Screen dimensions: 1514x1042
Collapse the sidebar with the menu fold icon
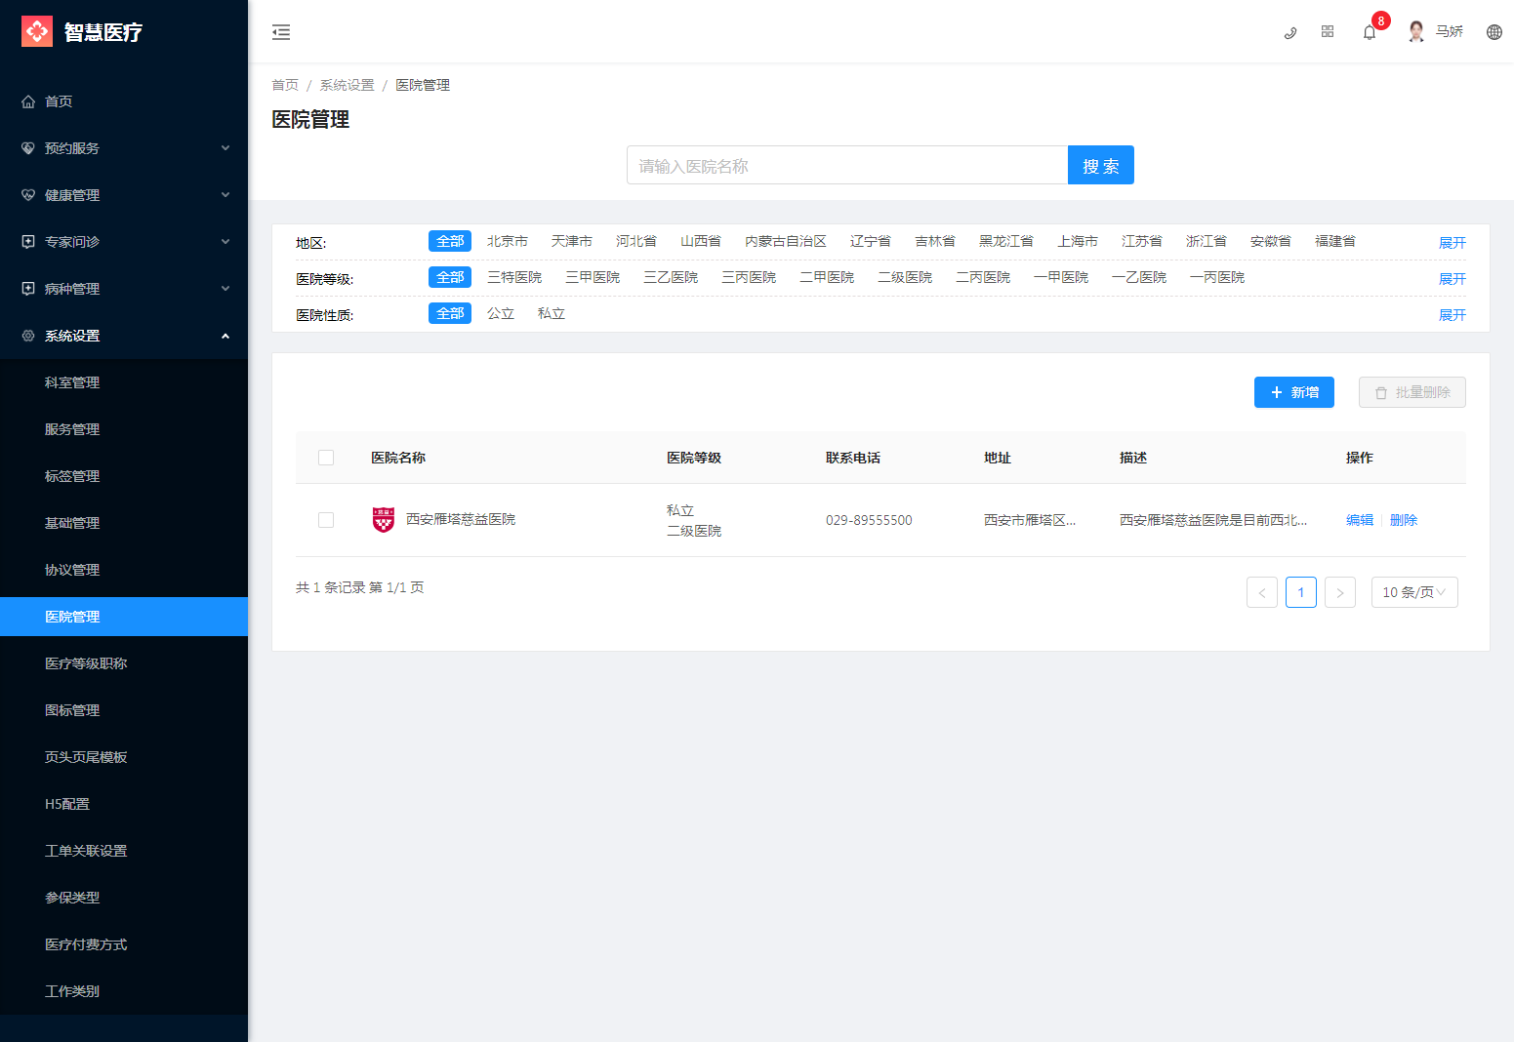[281, 32]
